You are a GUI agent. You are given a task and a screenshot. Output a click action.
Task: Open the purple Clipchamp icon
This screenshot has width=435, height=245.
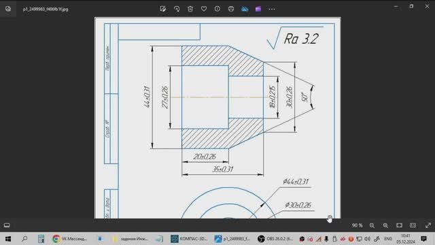point(258,9)
